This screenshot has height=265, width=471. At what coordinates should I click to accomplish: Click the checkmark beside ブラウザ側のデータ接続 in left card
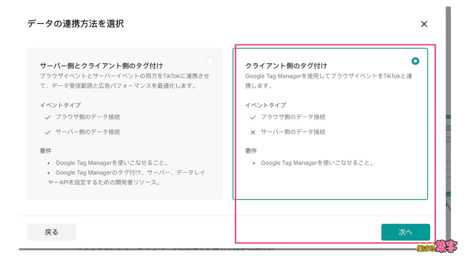coord(47,117)
